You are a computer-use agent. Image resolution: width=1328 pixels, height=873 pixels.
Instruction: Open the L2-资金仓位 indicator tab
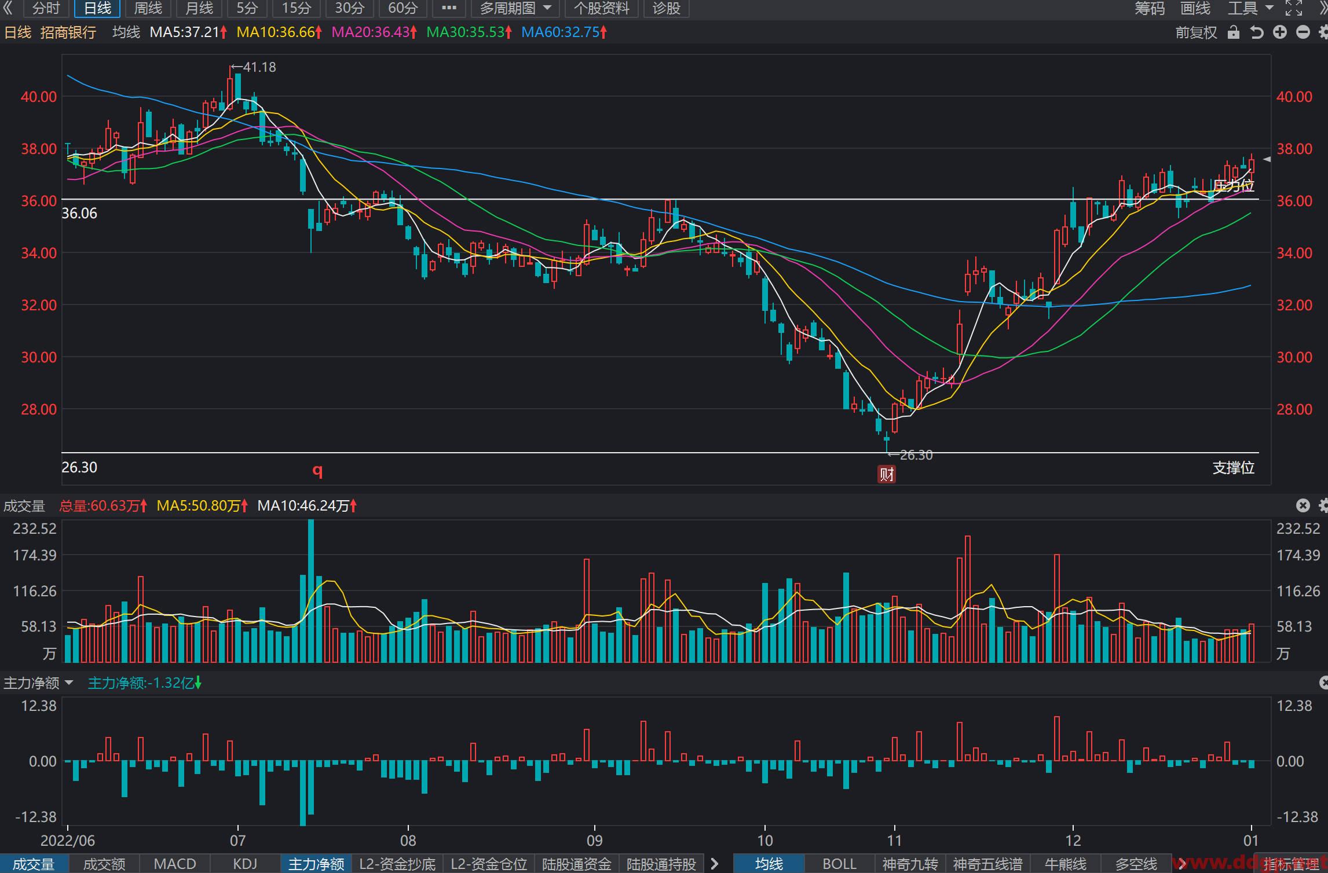click(489, 864)
